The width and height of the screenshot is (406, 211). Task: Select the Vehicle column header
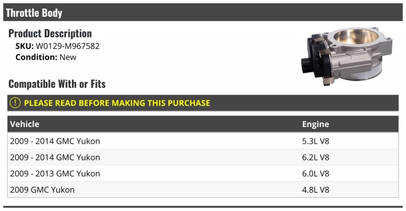(24, 124)
